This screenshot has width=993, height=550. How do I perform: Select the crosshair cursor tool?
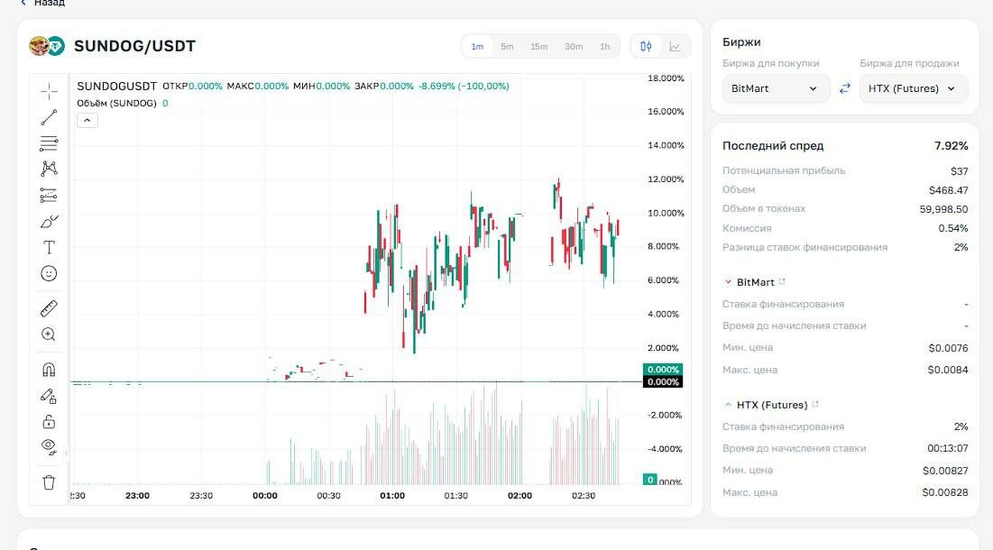[x=49, y=91]
